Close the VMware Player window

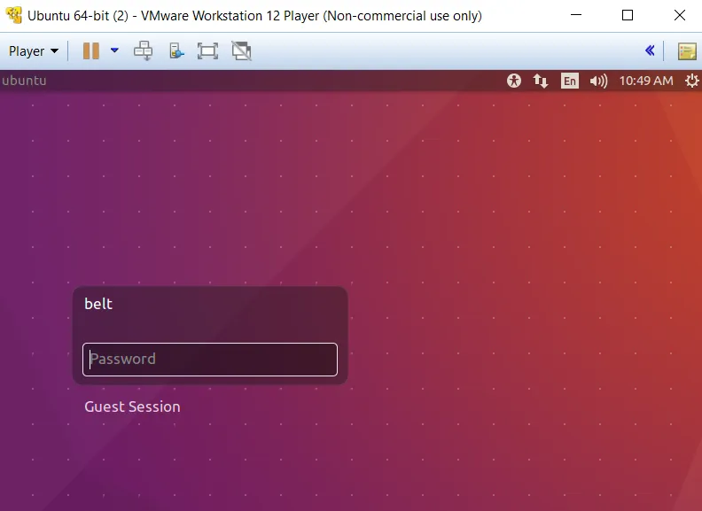pyautogui.click(x=680, y=15)
